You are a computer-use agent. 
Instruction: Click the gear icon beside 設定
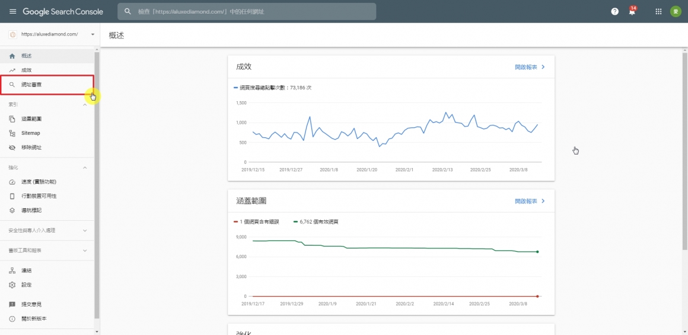point(12,285)
